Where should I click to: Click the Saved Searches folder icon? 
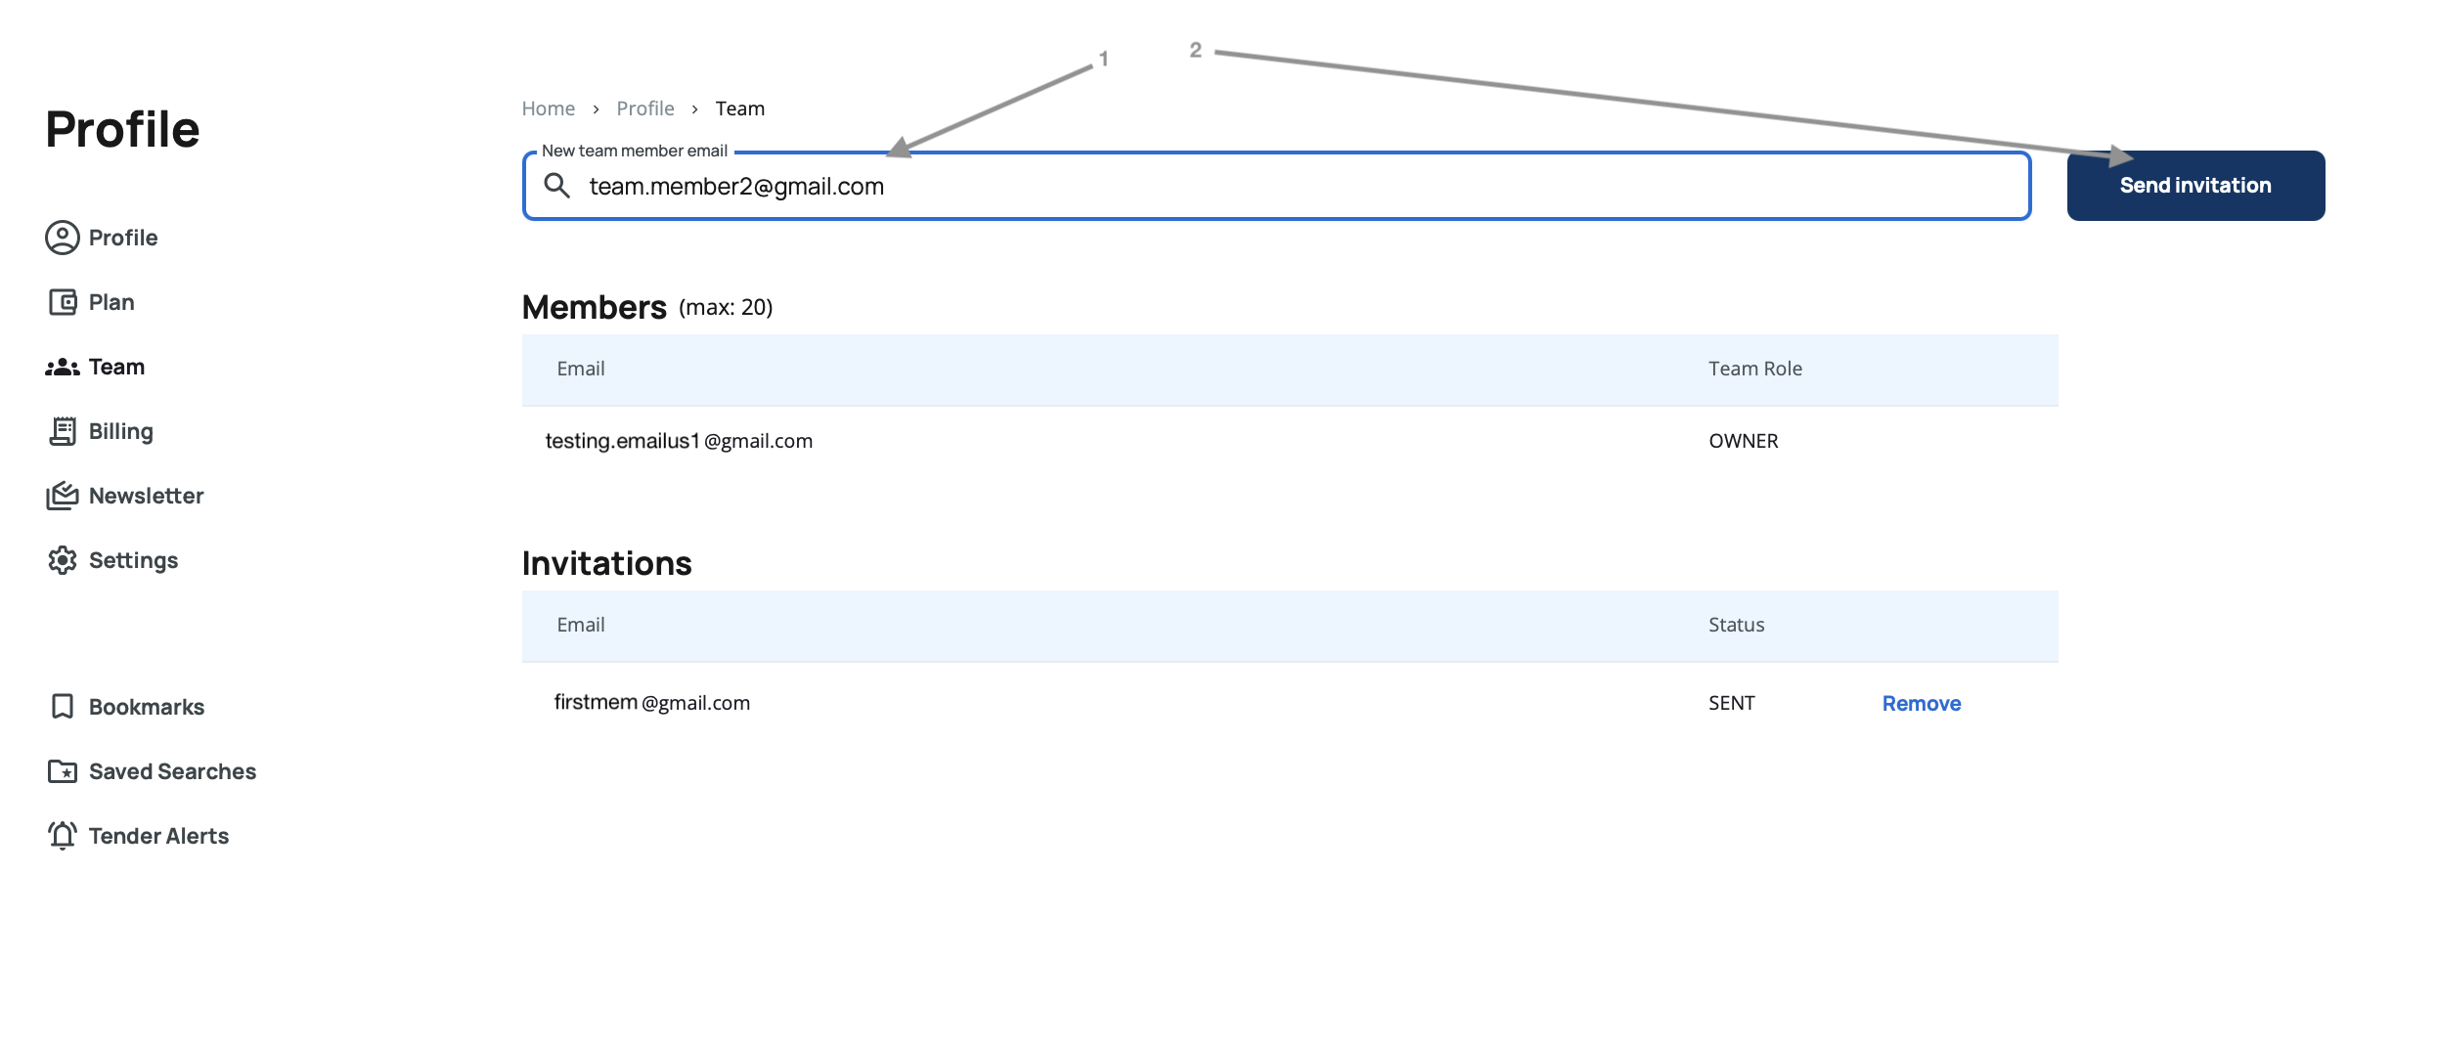(x=63, y=771)
